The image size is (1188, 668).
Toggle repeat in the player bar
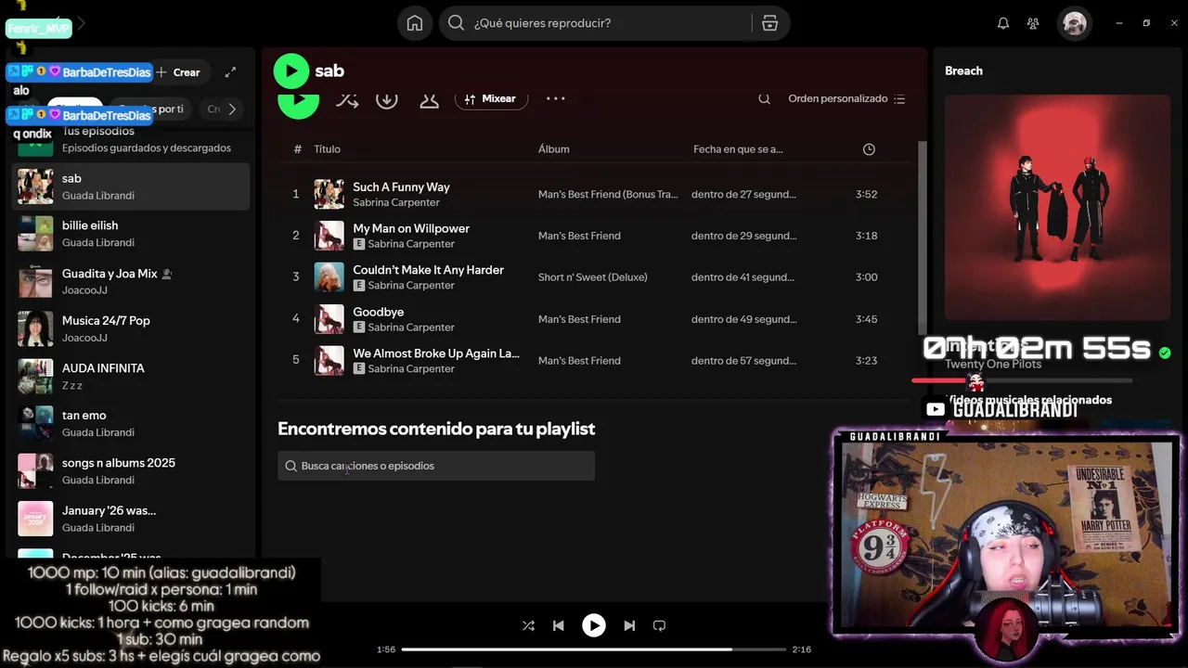[659, 625]
